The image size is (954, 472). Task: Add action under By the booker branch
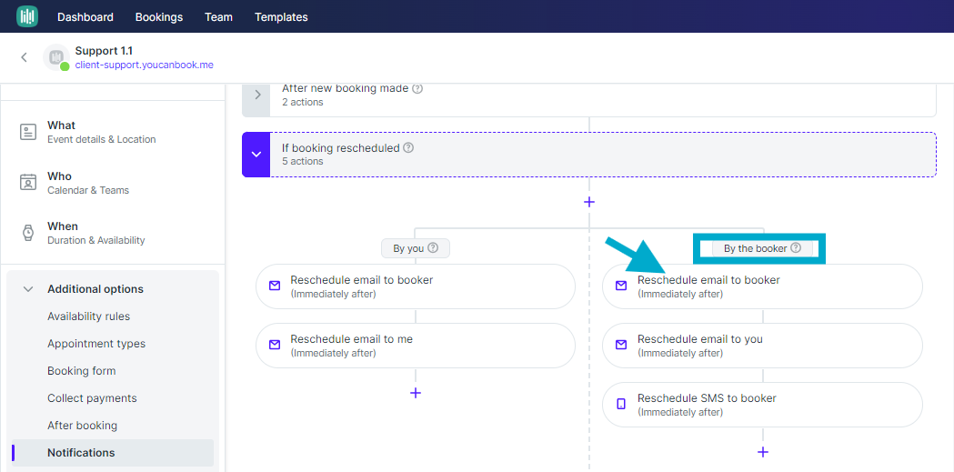tap(763, 452)
